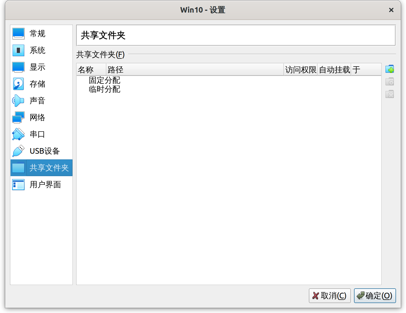This screenshot has height=313, width=406.
Task: Click the remove shared folder icon
Action: coord(390,94)
